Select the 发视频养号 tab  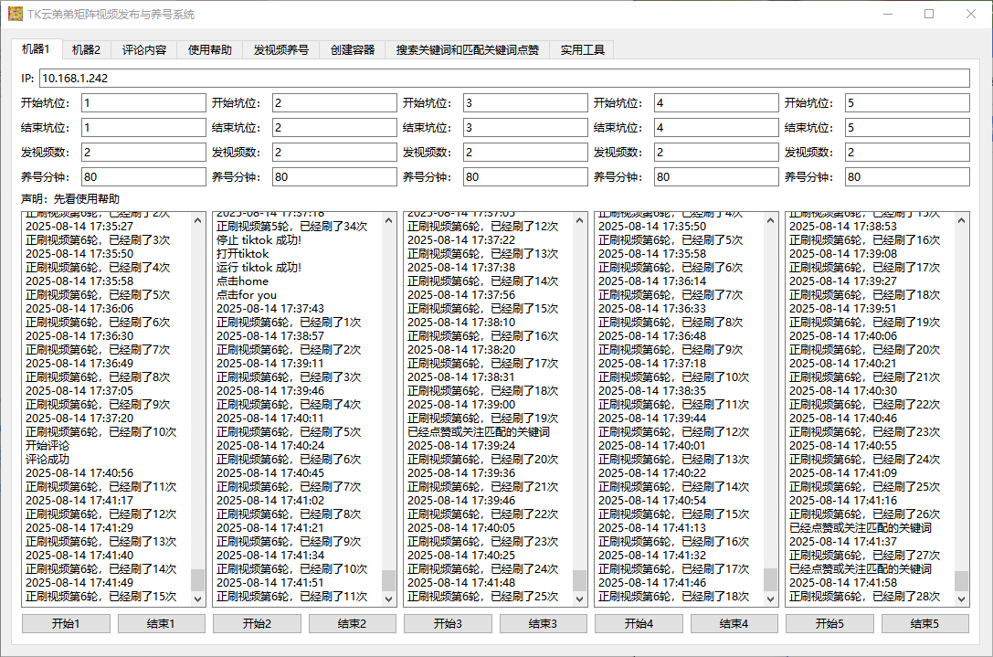coord(280,49)
